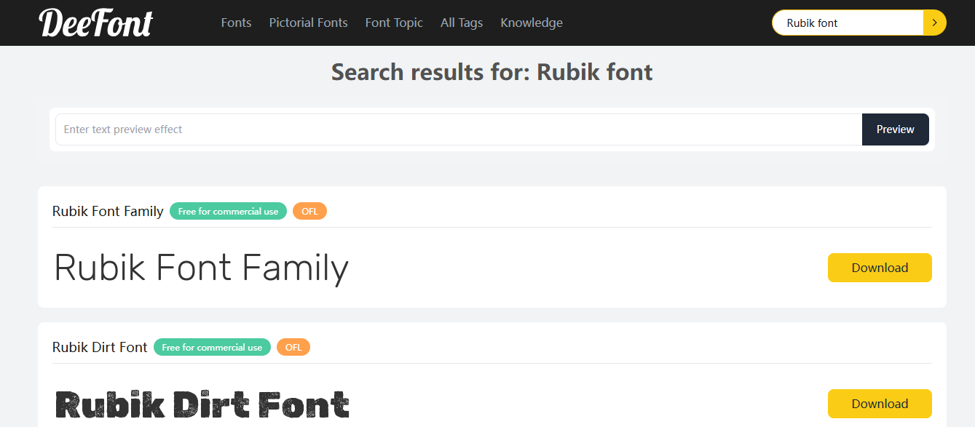Image resolution: width=975 pixels, height=427 pixels.
Task: Click the OFL tag on Rubik Font Family
Action: (x=310, y=211)
